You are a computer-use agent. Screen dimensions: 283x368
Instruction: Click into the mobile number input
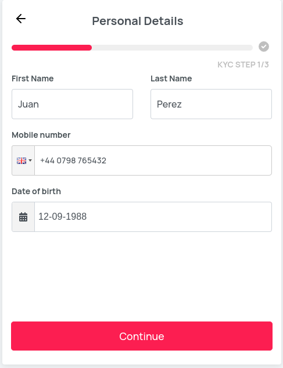click(x=153, y=160)
